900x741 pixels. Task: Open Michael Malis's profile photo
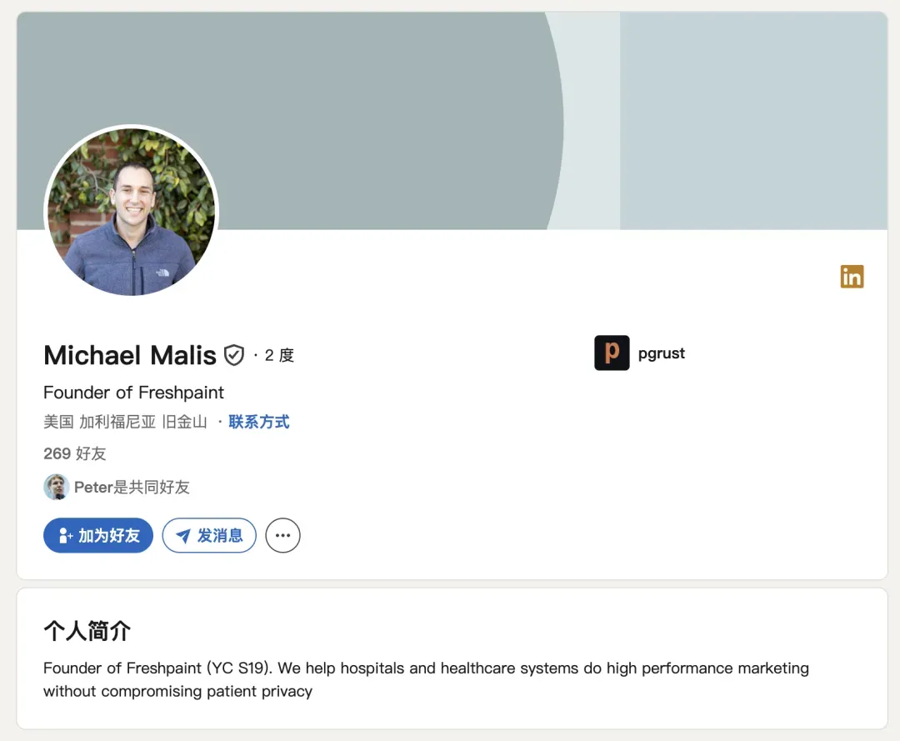point(131,211)
